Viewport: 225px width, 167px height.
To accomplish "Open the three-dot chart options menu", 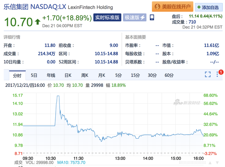I will coord(217,74).
